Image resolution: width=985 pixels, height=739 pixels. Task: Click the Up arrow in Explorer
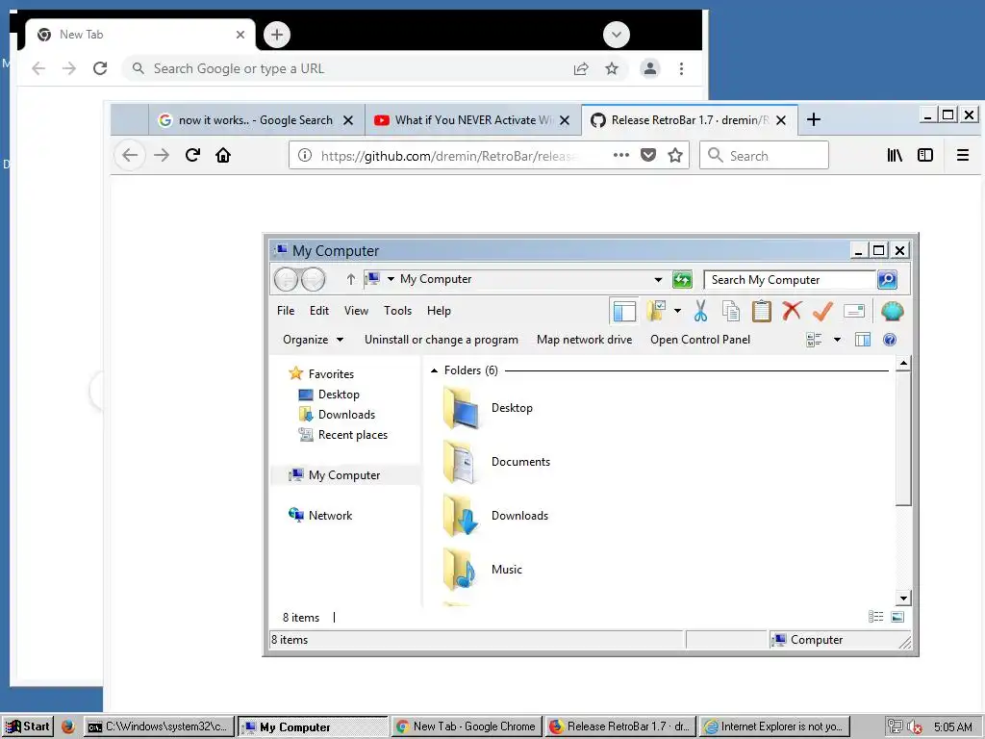coord(350,279)
